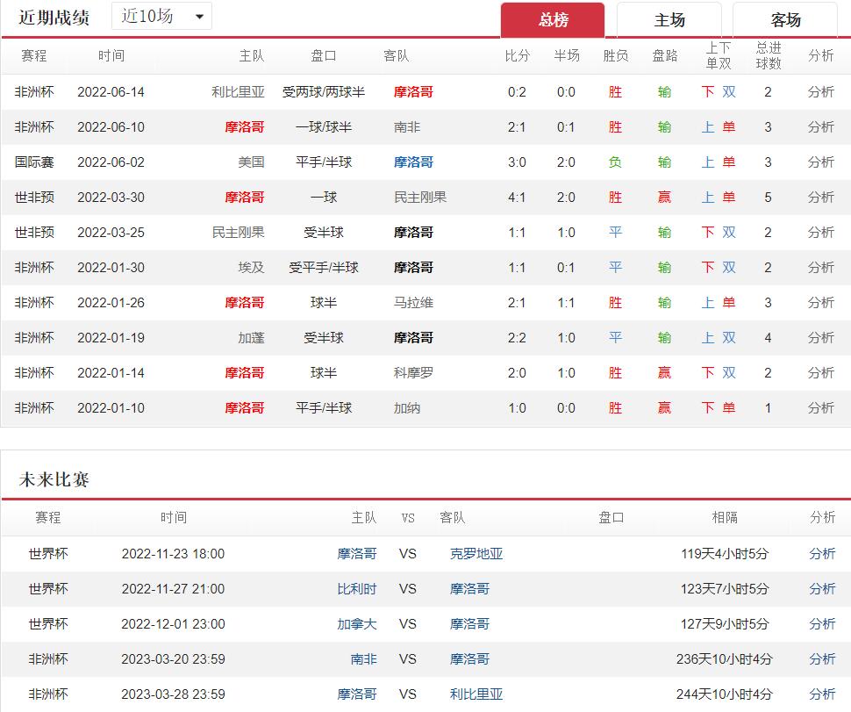Open 分析 for the 2022-01-19 match
Image resolution: width=851 pixels, height=712 pixels.
(820, 338)
